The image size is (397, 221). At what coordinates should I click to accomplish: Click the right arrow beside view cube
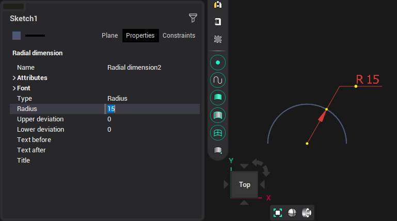[x=263, y=184]
